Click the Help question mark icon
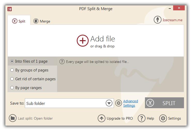Screen dimensions: 192x131 142,118
